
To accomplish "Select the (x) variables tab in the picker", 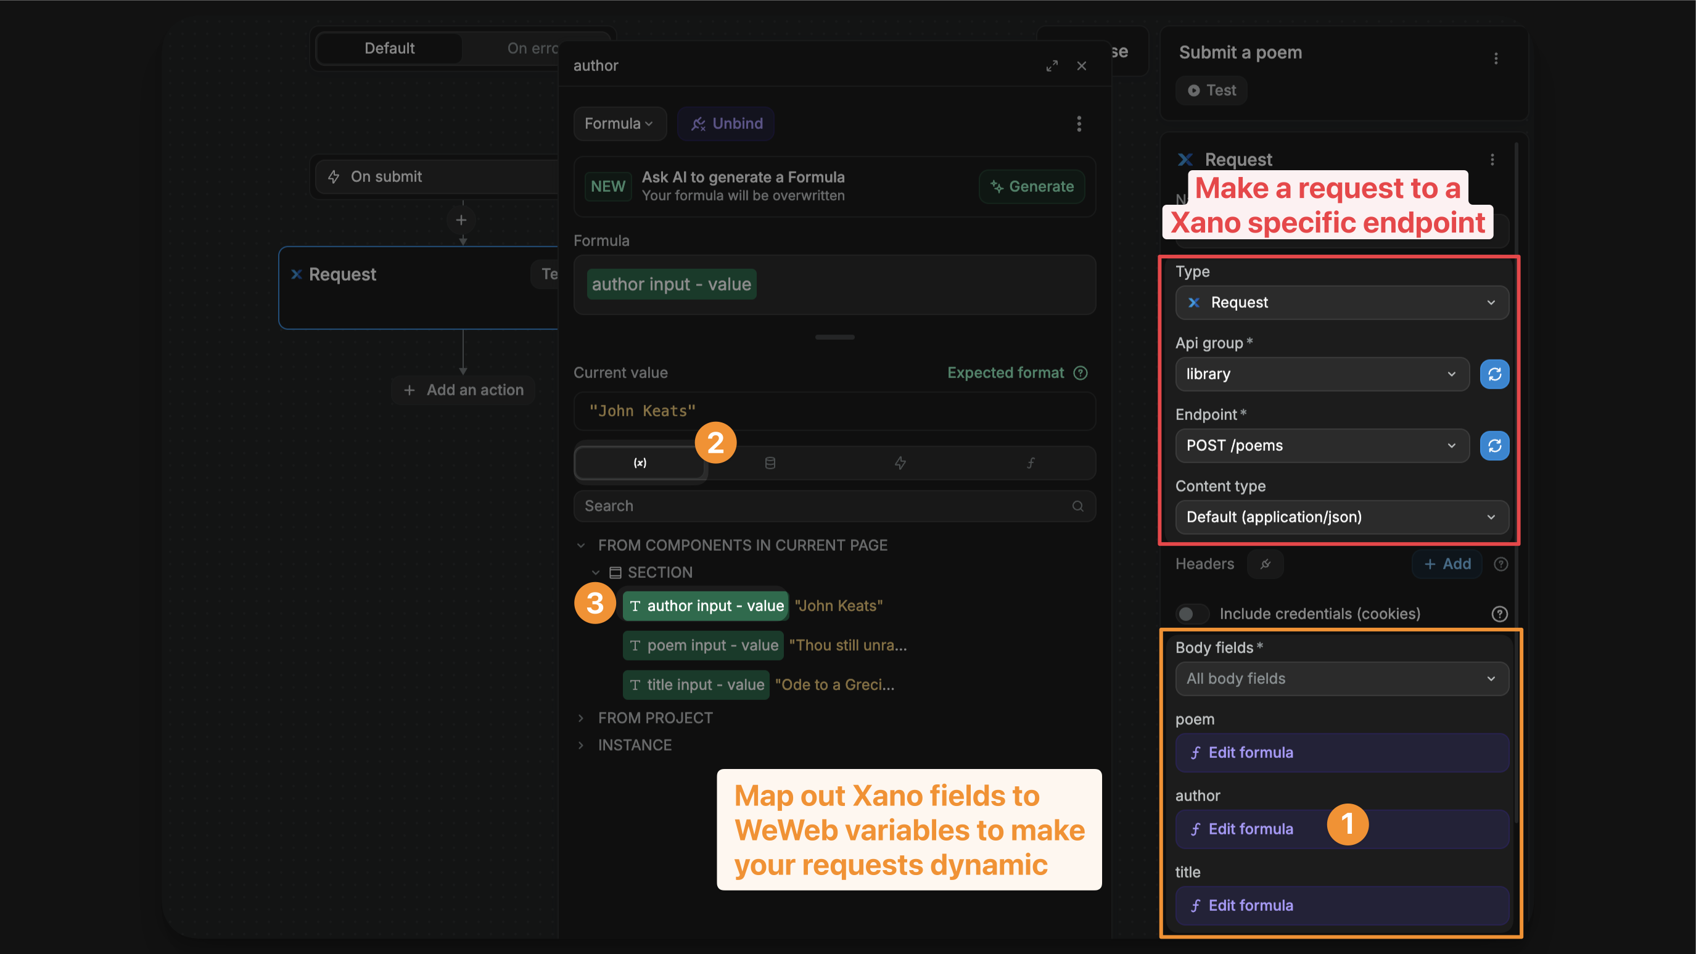I will (x=640, y=463).
